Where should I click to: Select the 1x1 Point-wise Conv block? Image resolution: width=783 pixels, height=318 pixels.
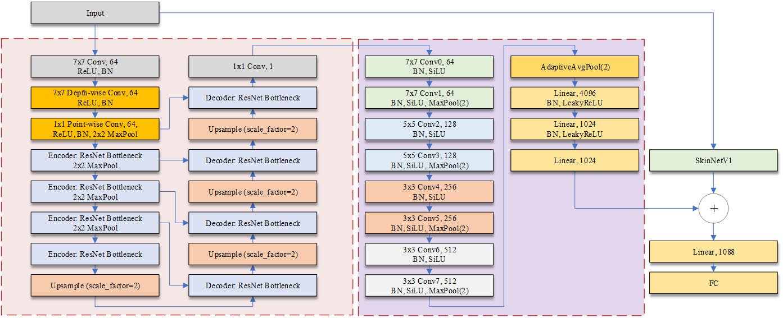[95, 129]
